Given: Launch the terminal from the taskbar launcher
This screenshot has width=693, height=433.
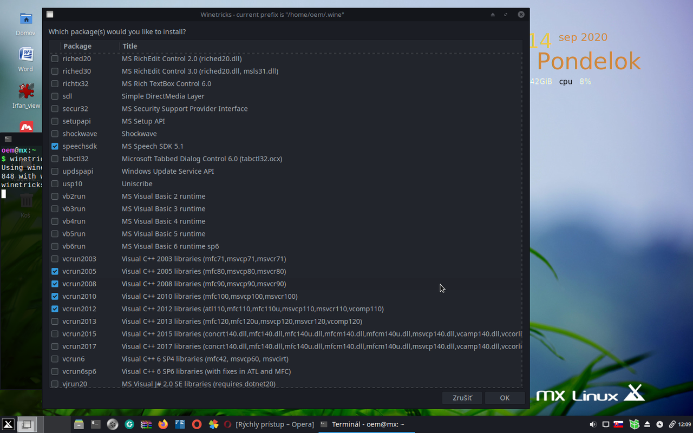Looking at the screenshot, I should coord(96,424).
